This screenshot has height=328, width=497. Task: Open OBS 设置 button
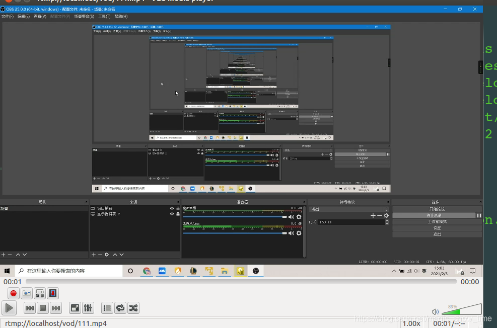pyautogui.click(x=437, y=228)
